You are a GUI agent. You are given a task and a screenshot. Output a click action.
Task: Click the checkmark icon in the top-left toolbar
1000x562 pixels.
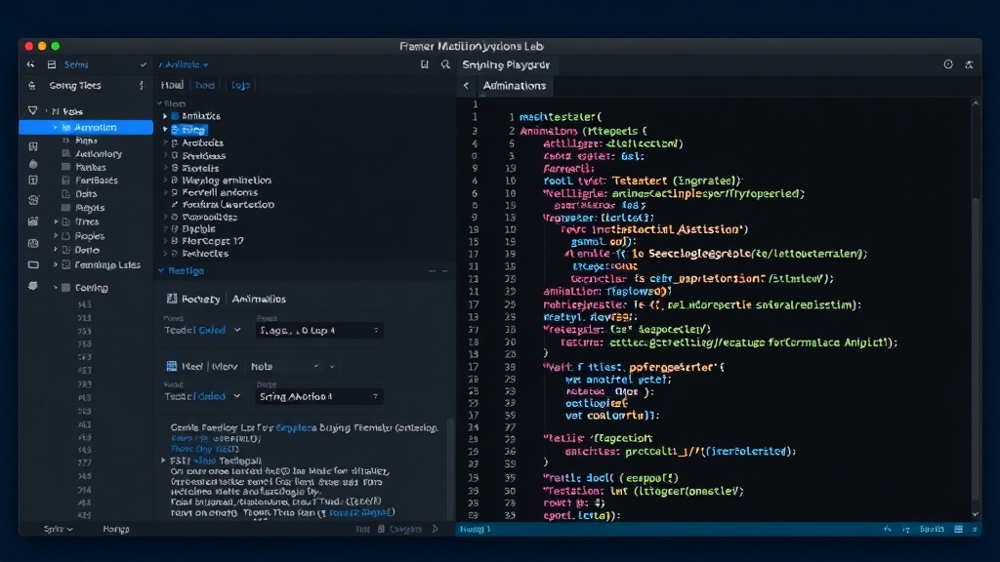point(143,64)
